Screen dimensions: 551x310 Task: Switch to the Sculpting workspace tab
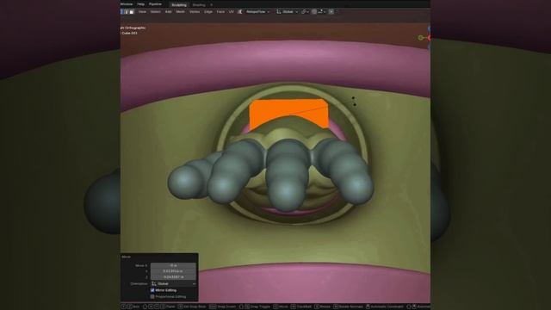(x=179, y=5)
